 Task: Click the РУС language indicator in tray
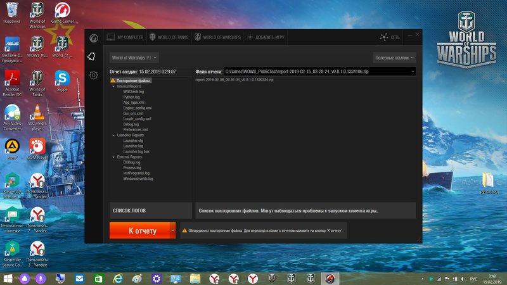coord(473,279)
